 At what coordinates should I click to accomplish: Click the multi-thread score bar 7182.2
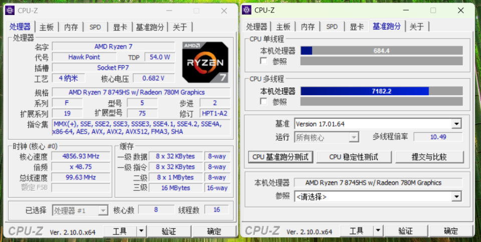coord(381,91)
